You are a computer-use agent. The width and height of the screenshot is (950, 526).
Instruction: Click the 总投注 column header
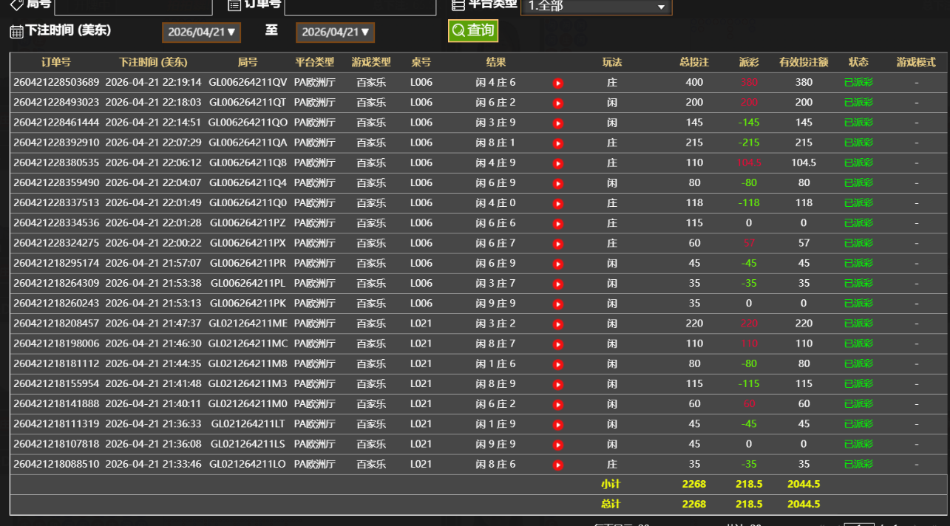pos(694,62)
